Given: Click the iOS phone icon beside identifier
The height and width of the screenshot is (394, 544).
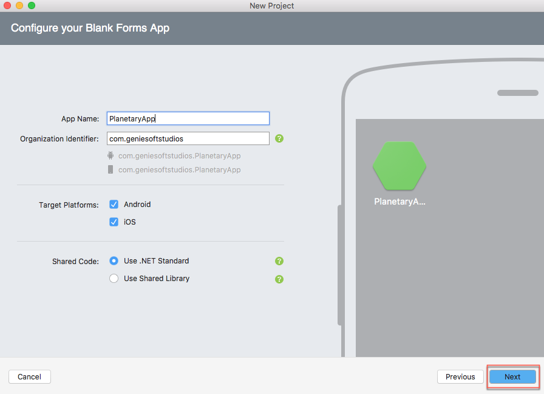Looking at the screenshot, I should pos(110,169).
